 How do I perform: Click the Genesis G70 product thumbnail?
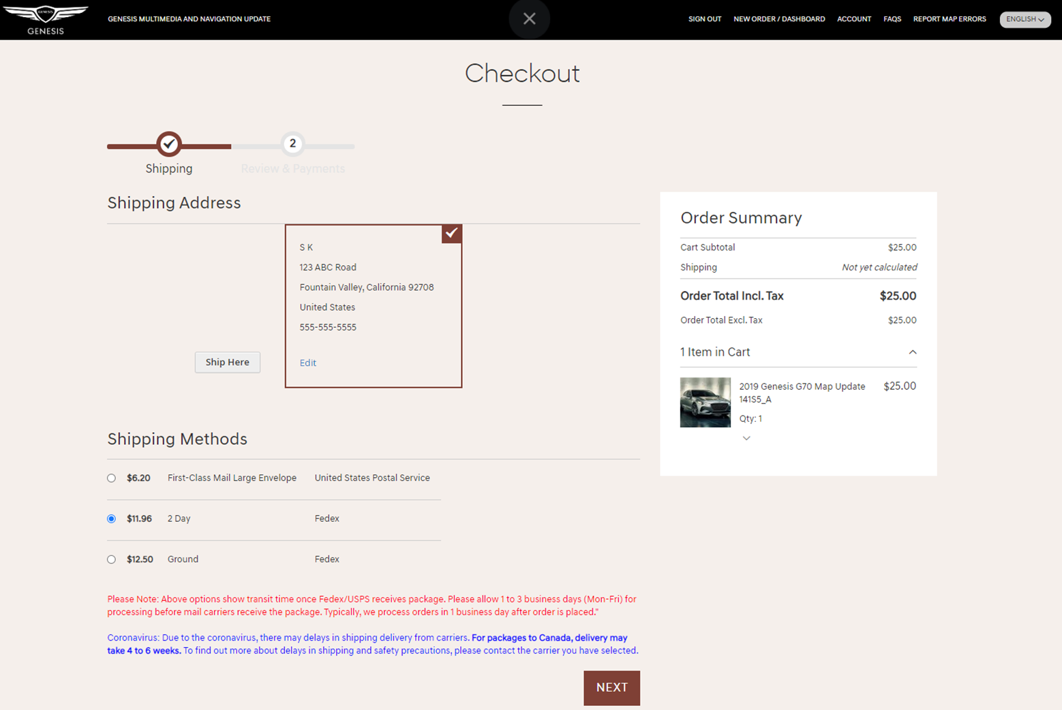click(706, 403)
